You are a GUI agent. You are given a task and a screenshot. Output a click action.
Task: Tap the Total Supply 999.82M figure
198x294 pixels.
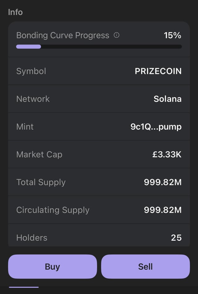[x=163, y=182]
